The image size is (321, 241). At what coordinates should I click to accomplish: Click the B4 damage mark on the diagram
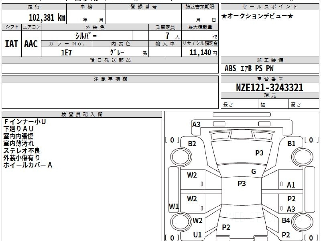pos(286,221)
